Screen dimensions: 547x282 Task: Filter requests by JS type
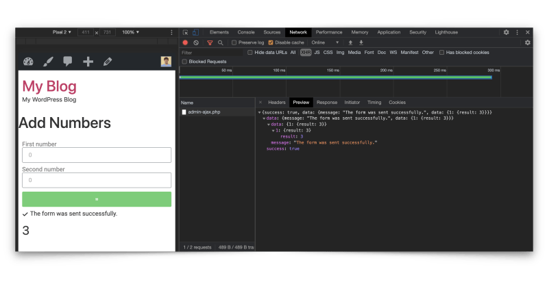coord(317,53)
